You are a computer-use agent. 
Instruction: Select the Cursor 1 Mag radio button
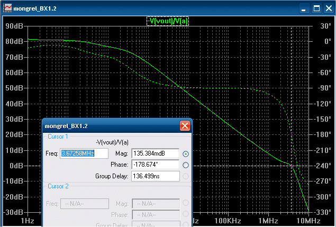(x=186, y=154)
